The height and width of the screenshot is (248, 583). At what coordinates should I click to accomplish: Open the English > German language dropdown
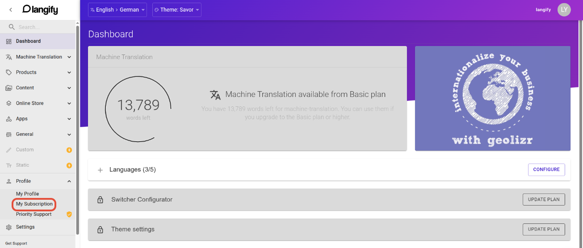(x=117, y=10)
